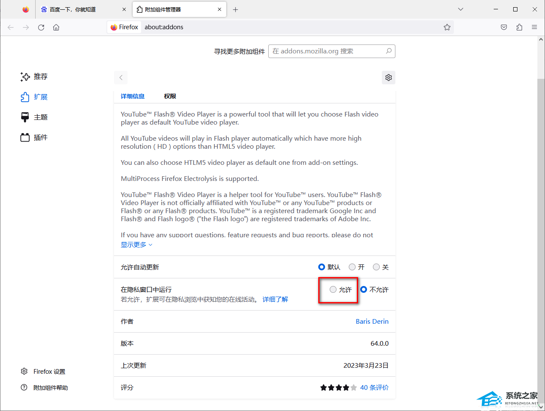
Task: Open Firefox 设置 from the sidebar
Action: (x=43, y=372)
